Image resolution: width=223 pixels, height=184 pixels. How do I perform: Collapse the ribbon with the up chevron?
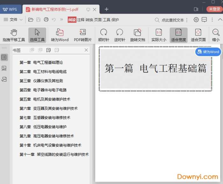coord(220,20)
